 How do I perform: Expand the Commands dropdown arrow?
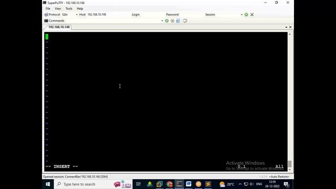click(162, 21)
